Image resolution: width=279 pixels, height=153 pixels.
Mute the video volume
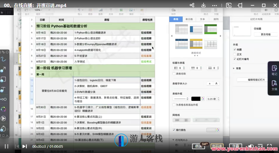pos(251,146)
